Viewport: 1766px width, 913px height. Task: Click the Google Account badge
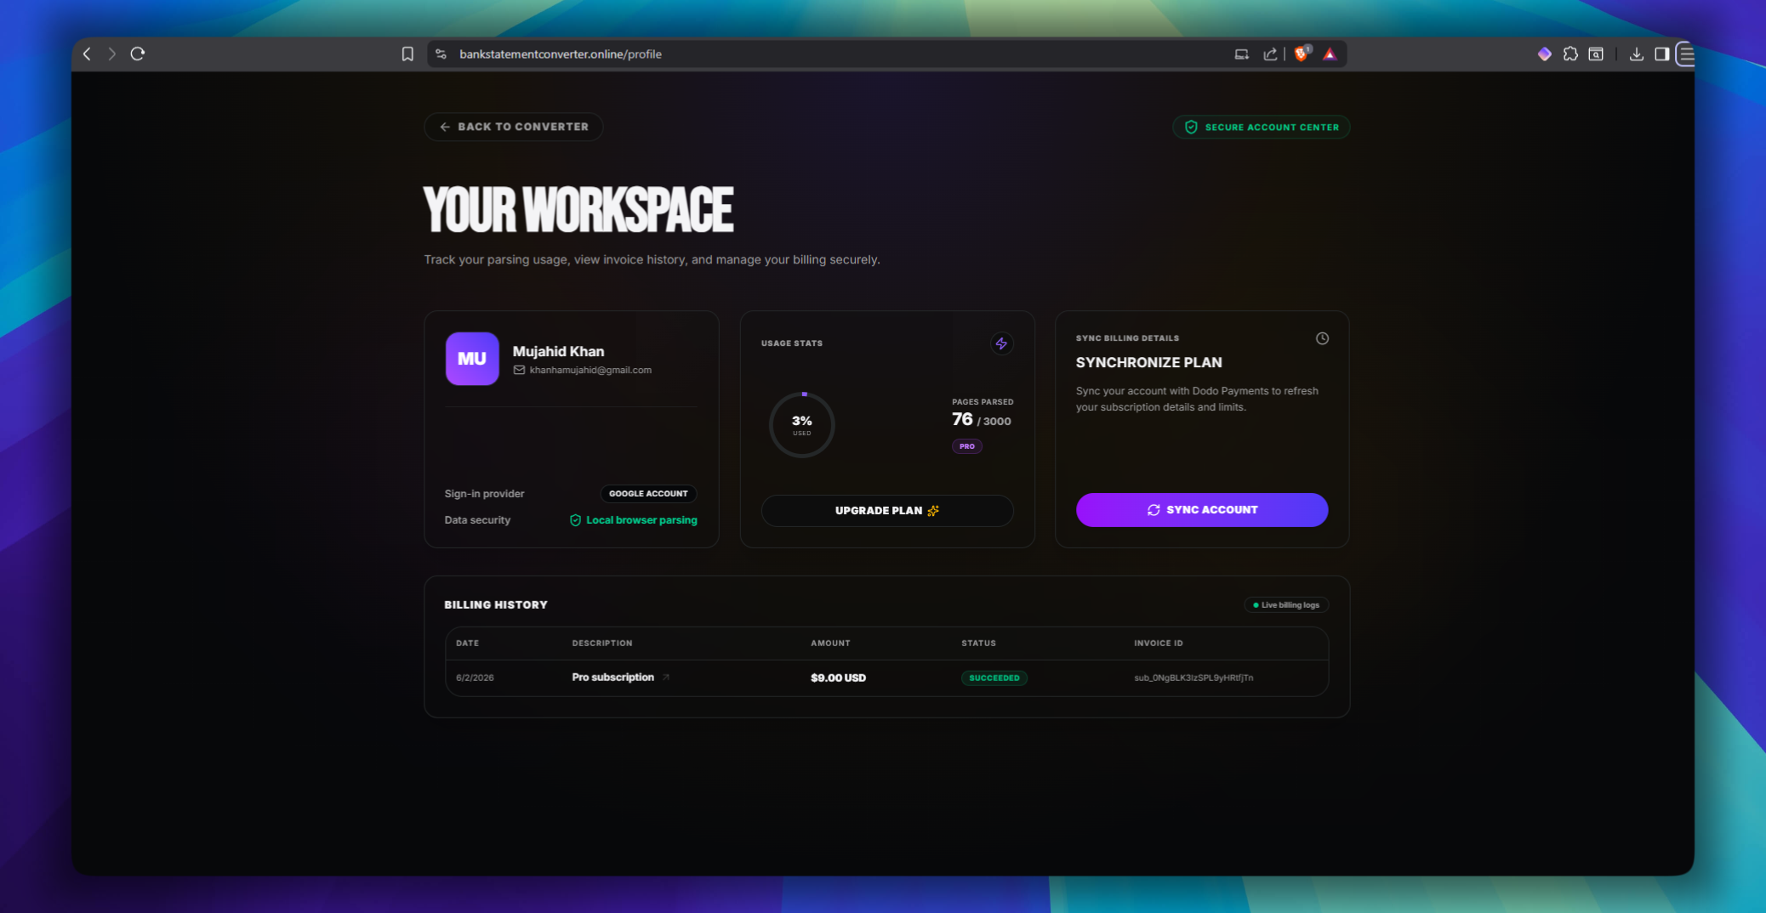tap(648, 493)
